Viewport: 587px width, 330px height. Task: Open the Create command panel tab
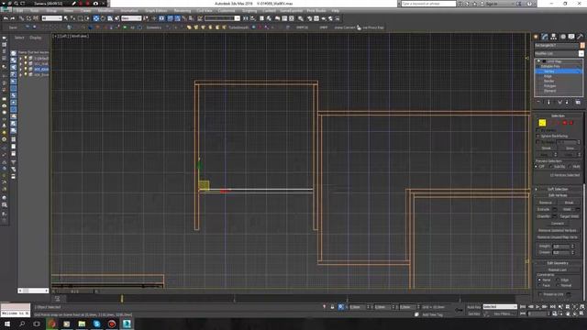[536, 37]
